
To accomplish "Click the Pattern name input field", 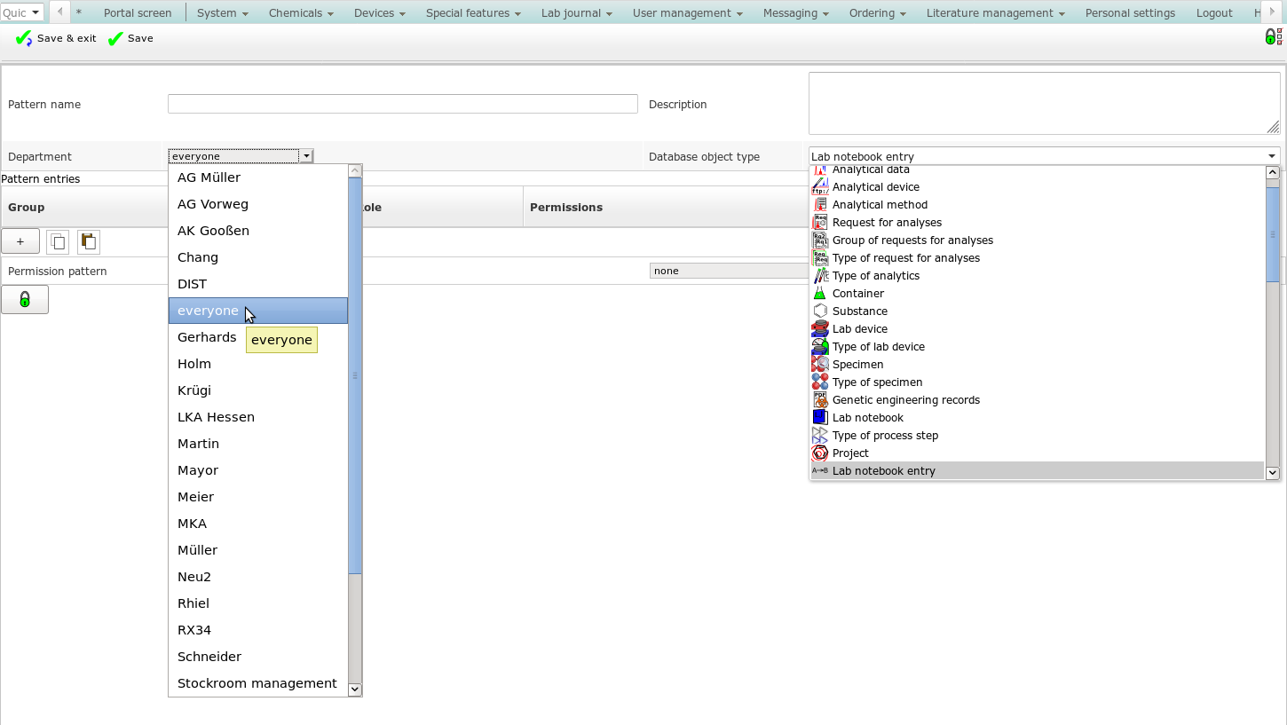I will (x=402, y=104).
